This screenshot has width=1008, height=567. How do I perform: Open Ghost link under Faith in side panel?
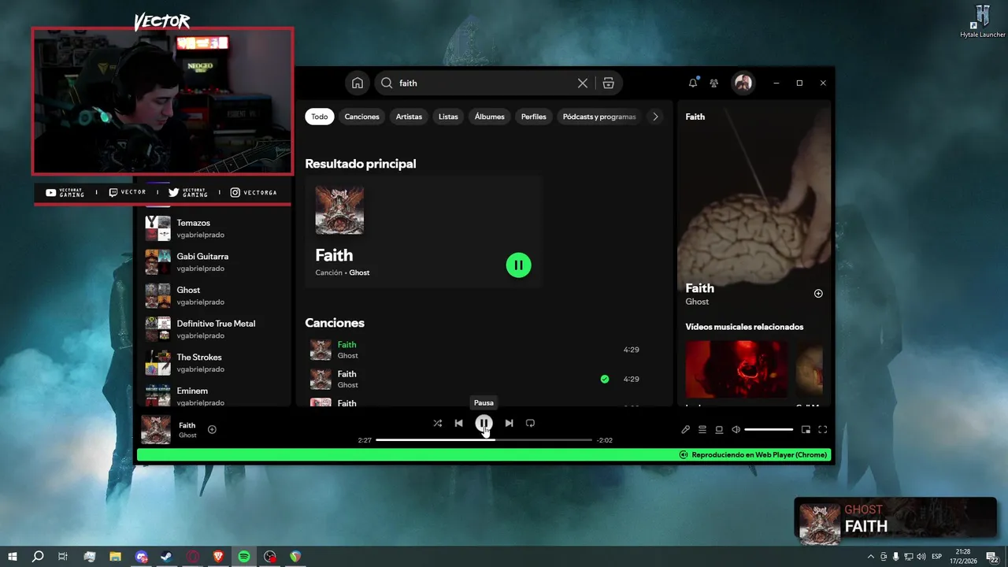697,302
